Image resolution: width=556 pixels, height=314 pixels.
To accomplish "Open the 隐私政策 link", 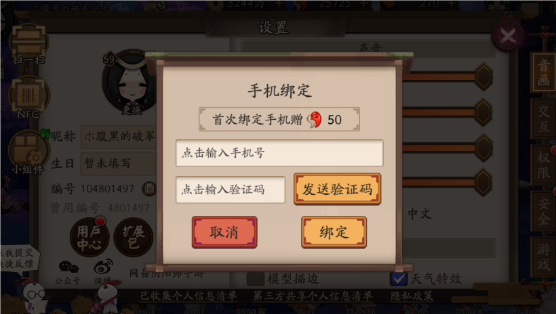I will tap(412, 296).
